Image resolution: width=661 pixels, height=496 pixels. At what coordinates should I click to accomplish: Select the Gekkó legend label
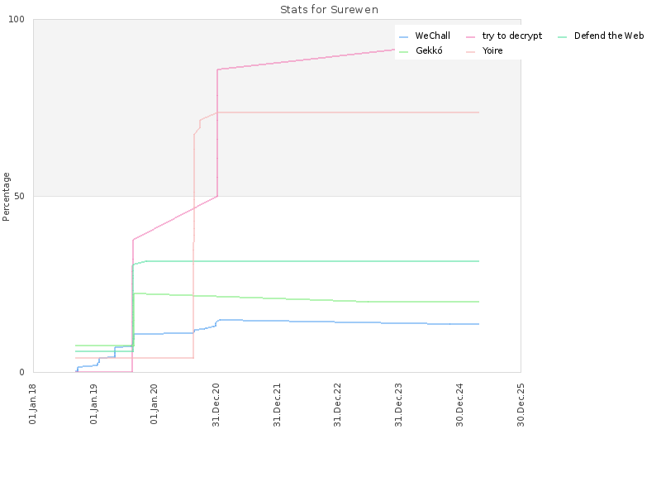tap(429, 51)
